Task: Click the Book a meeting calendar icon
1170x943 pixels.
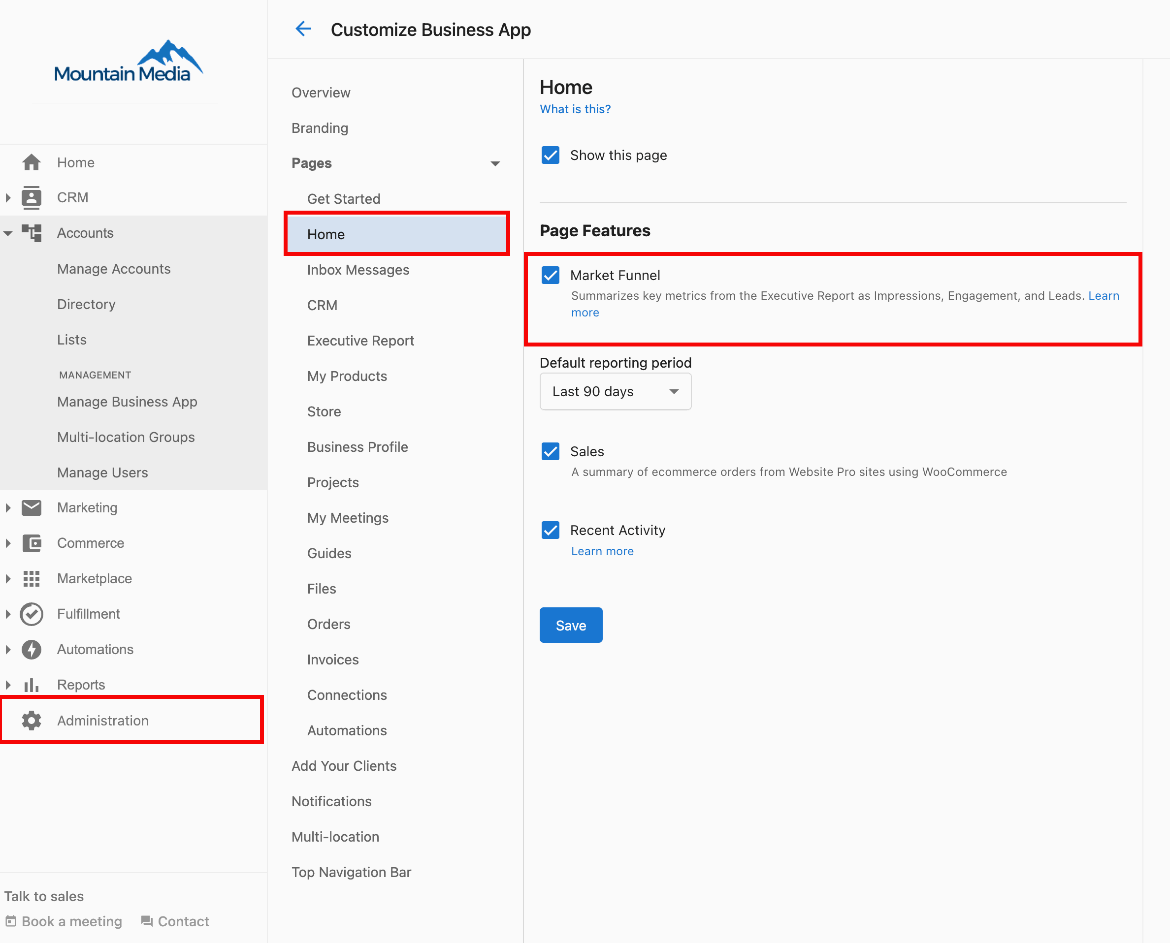Action: click(x=10, y=921)
